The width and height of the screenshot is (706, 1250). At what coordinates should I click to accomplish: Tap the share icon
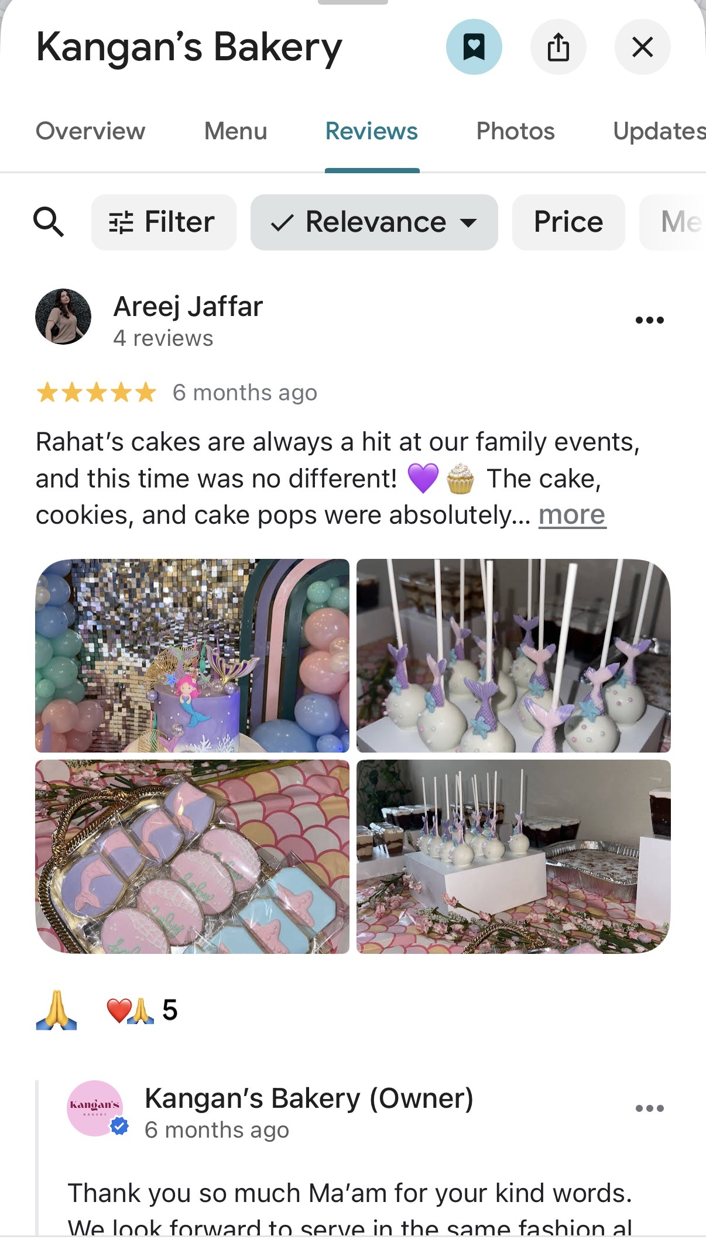click(x=558, y=47)
